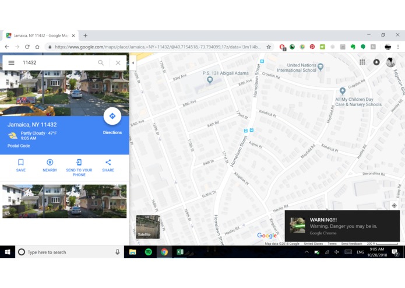
Task: Bookmark this page with the star
Action: point(269,47)
